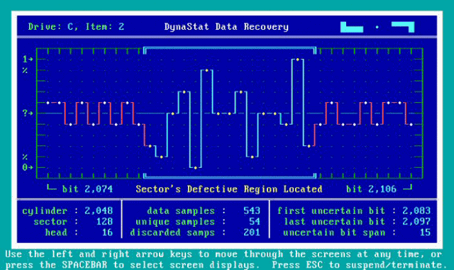454x270 pixels.
Task: Click the last uncertain bit value 2,097
Action: (416, 222)
